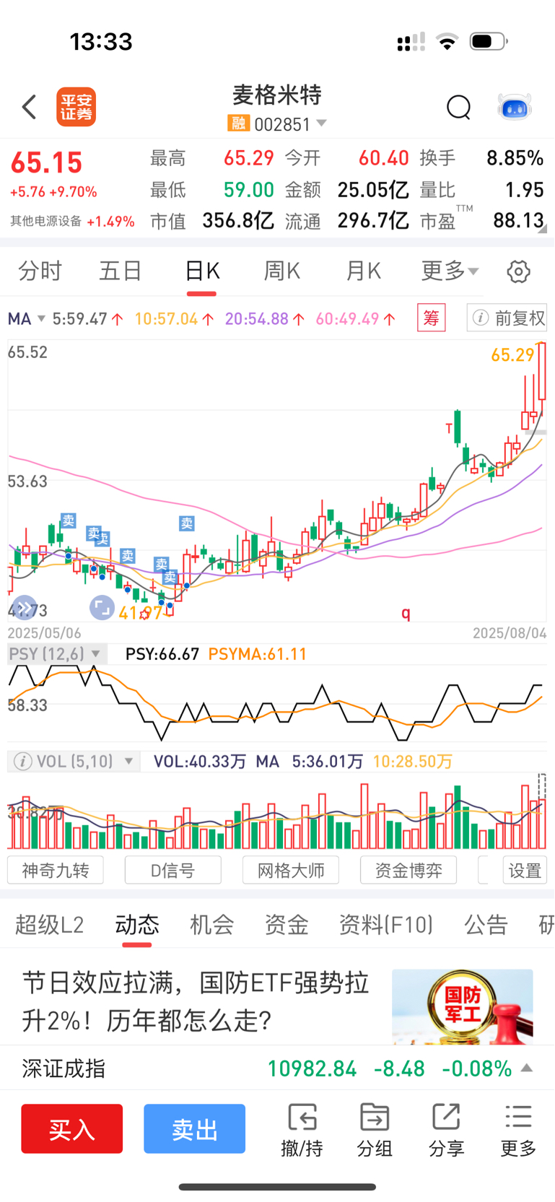Screen dimensions: 555x1202
Task: Tap the 资金博弈 button
Action: pyautogui.click(x=408, y=870)
